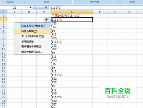Viewport: 143px width, 108px height.
Task: Click cell D13 containing 295
Action: pyautogui.click(x=72, y=60)
